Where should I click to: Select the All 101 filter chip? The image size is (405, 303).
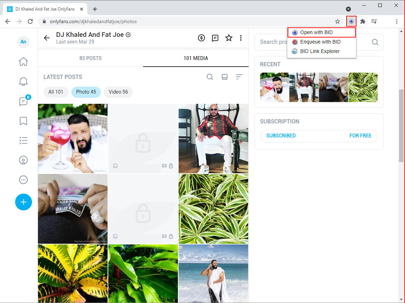pos(56,92)
